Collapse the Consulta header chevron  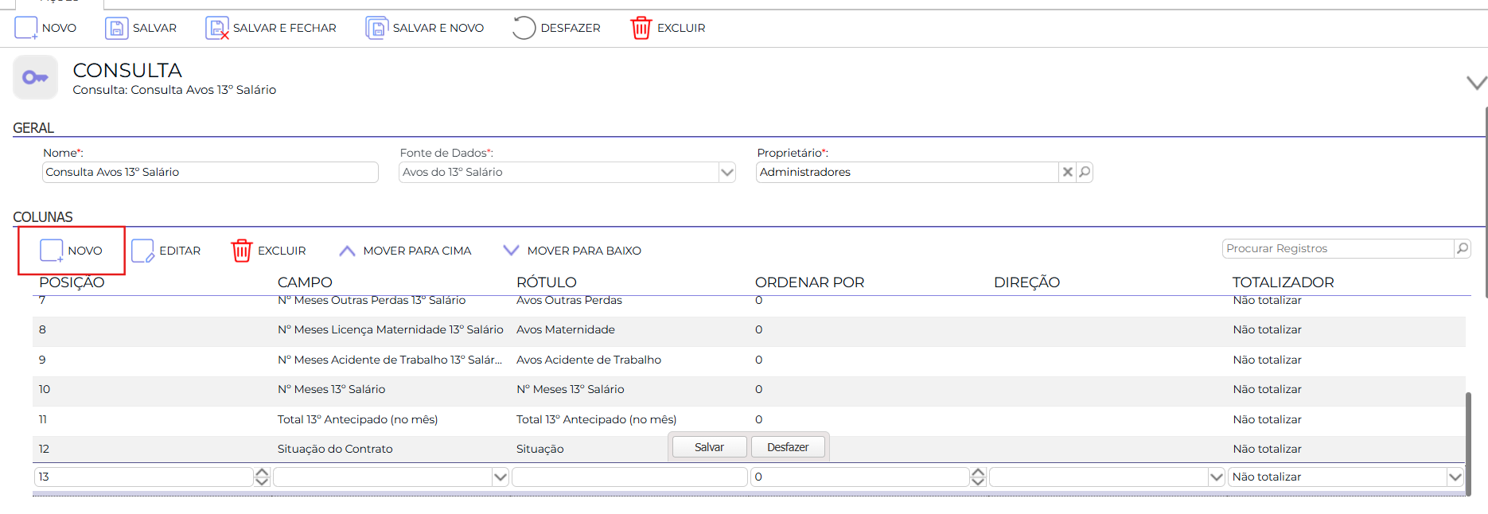1476,83
